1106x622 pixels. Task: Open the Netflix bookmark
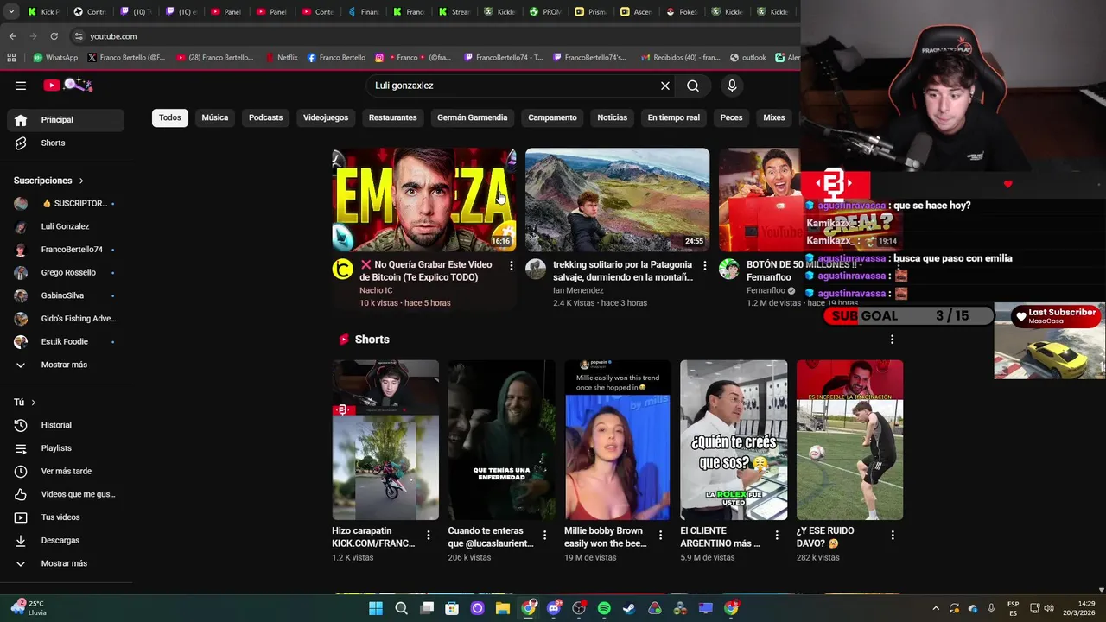(282, 58)
